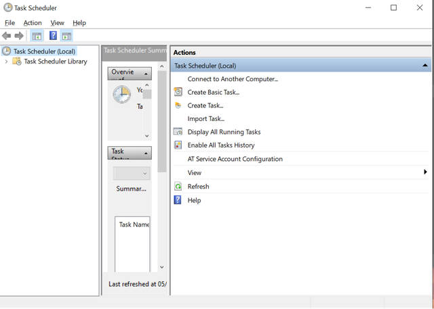Toggle the Show/Hide Console Tree toolbar icon
This screenshot has width=434, height=309.
(x=37, y=36)
